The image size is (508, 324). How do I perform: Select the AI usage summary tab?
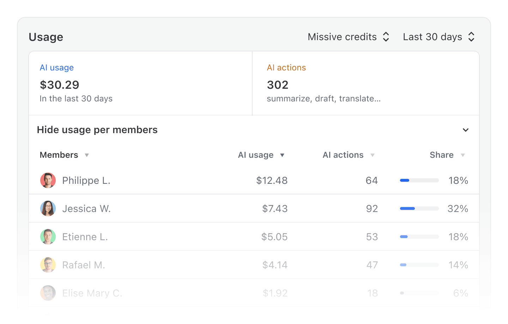pos(140,83)
